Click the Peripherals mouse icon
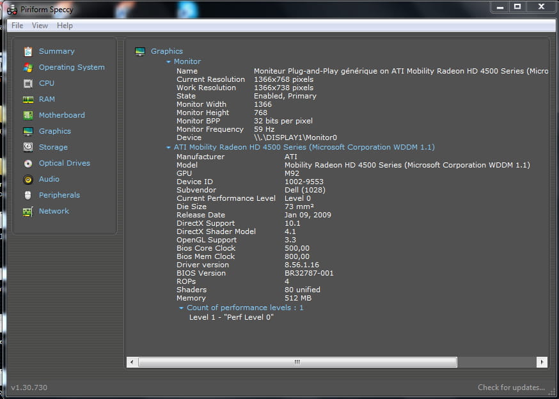Screen dimensions: 559x399 coord(28,196)
